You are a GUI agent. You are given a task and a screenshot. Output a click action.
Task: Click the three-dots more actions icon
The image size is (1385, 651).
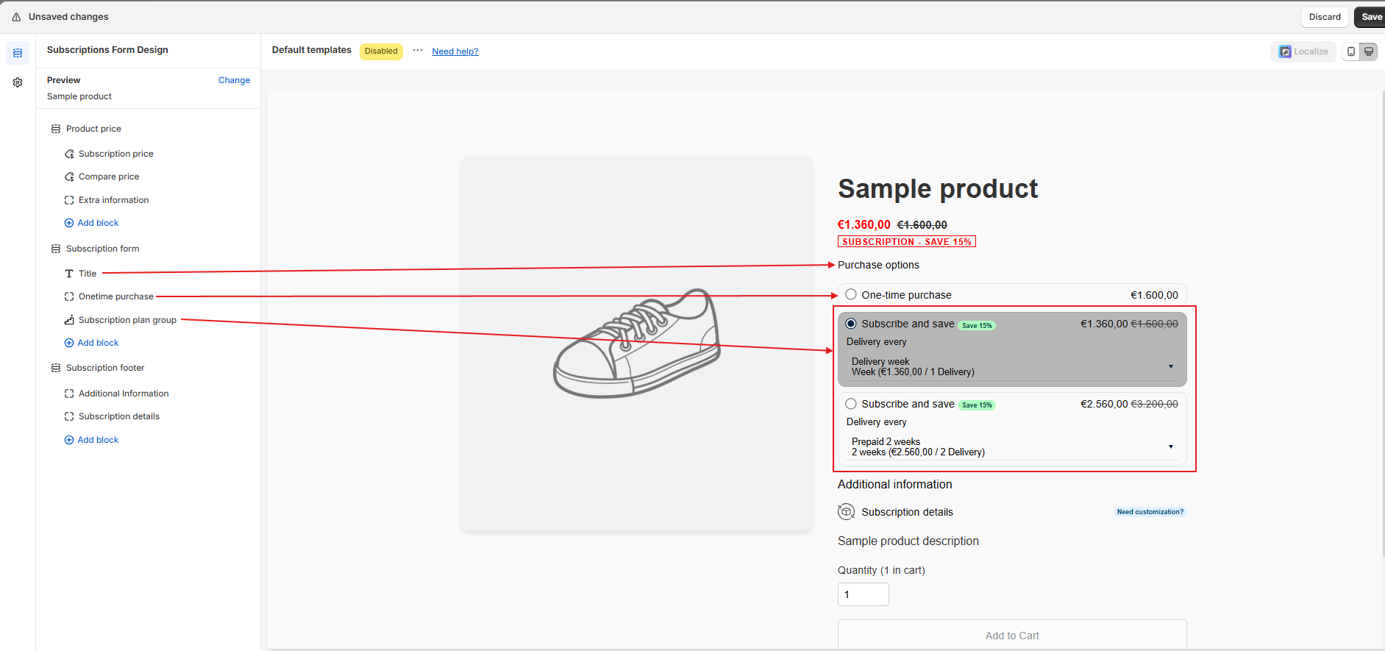click(418, 51)
